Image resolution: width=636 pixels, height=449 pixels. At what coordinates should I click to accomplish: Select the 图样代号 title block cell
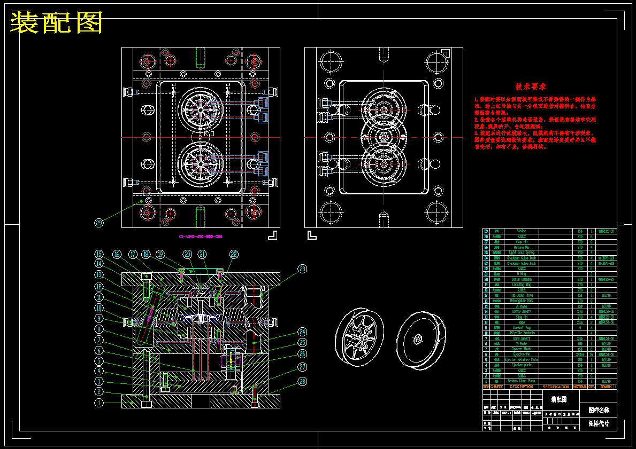coord(599,424)
